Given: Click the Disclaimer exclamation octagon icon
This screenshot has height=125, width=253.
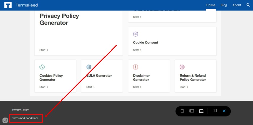Looking at the screenshot, I should 136,67.
